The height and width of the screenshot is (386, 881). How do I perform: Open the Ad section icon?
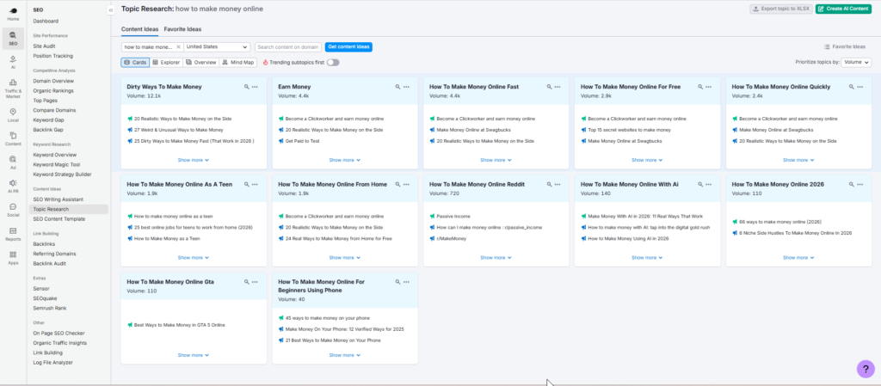pos(13,162)
